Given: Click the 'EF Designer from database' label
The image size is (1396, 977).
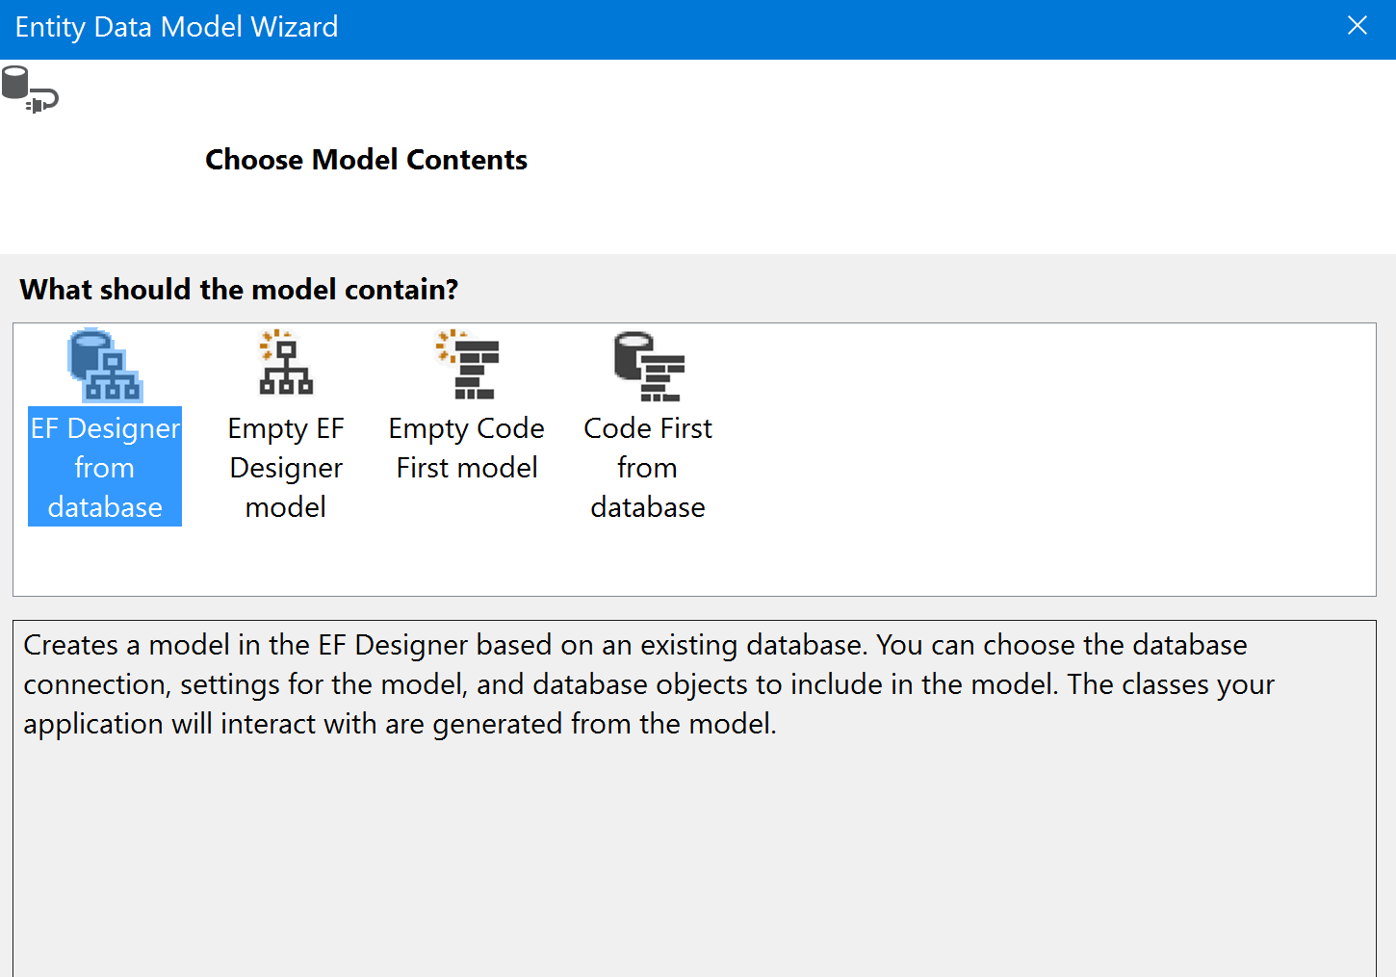Looking at the screenshot, I should (105, 467).
